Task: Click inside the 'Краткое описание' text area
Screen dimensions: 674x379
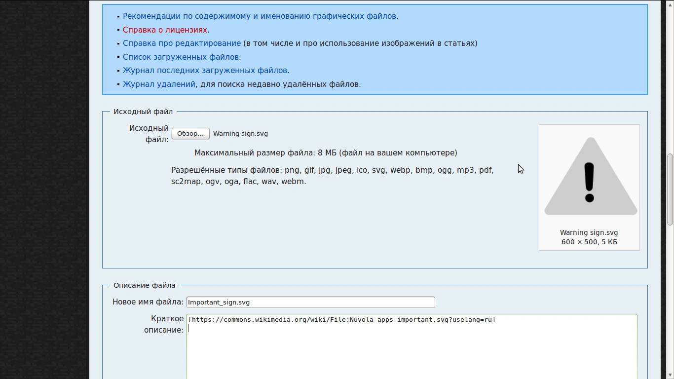Action: click(x=412, y=346)
